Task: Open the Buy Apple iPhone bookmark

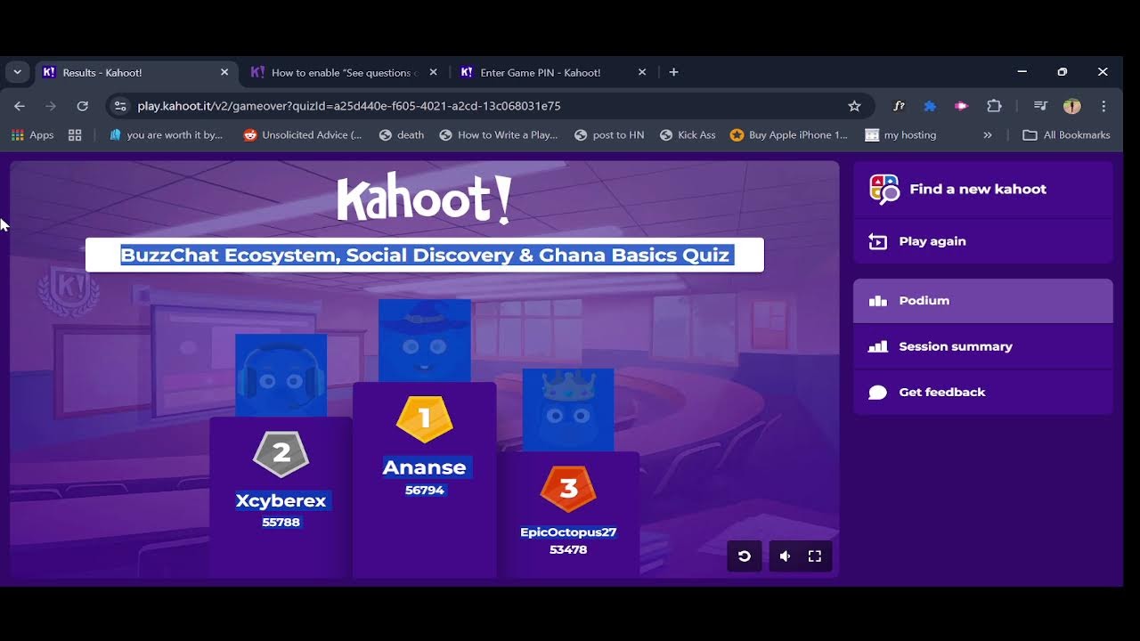Action: [x=789, y=135]
